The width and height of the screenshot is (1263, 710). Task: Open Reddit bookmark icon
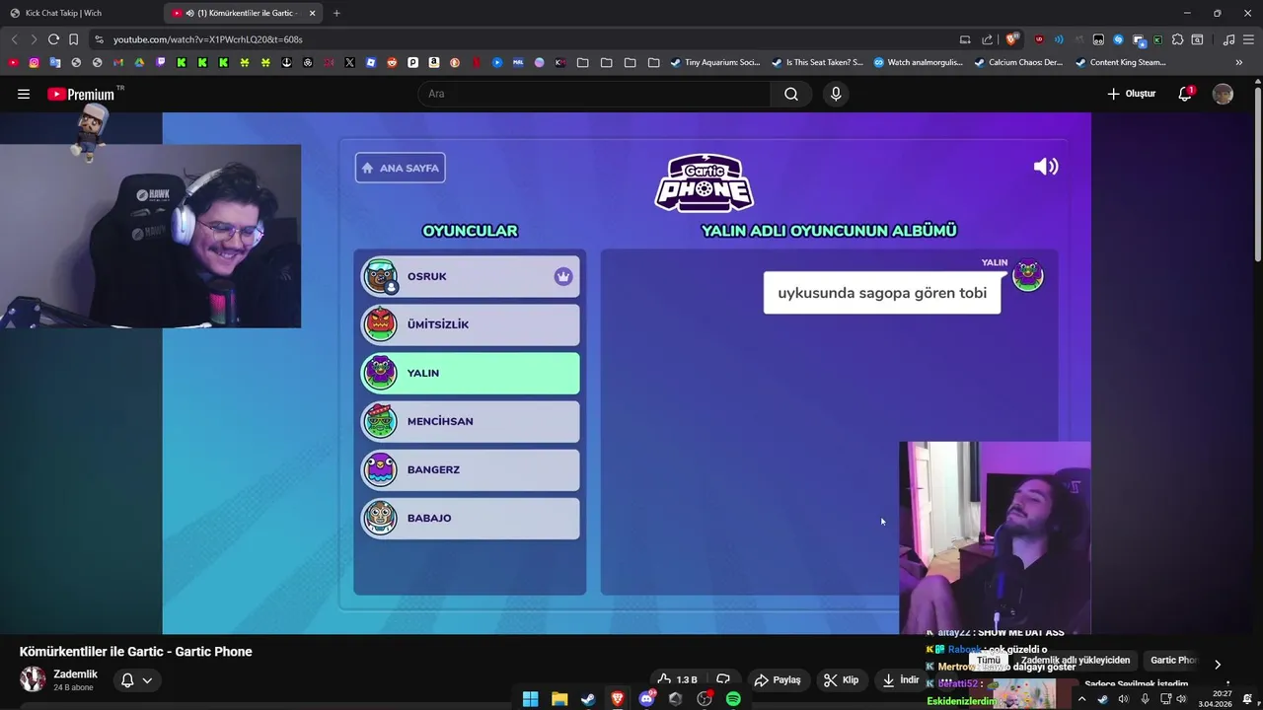tap(392, 62)
